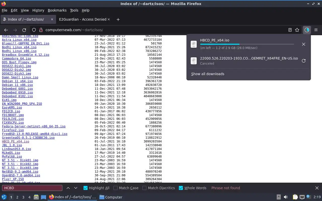Close the E2Guardian - Access Denied tab
Viewport: 322px width, 201px height.
(109, 19)
